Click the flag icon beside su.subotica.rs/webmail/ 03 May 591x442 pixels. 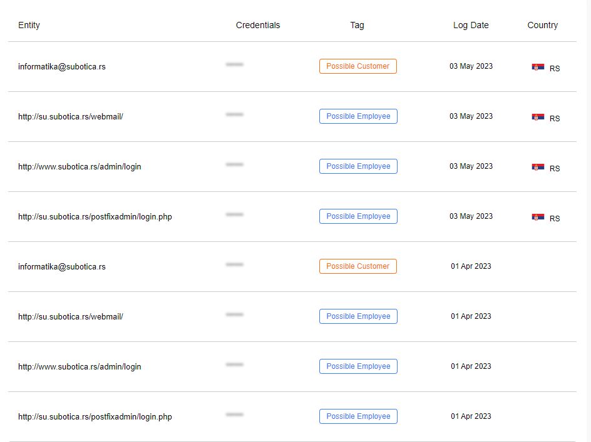pyautogui.click(x=538, y=117)
